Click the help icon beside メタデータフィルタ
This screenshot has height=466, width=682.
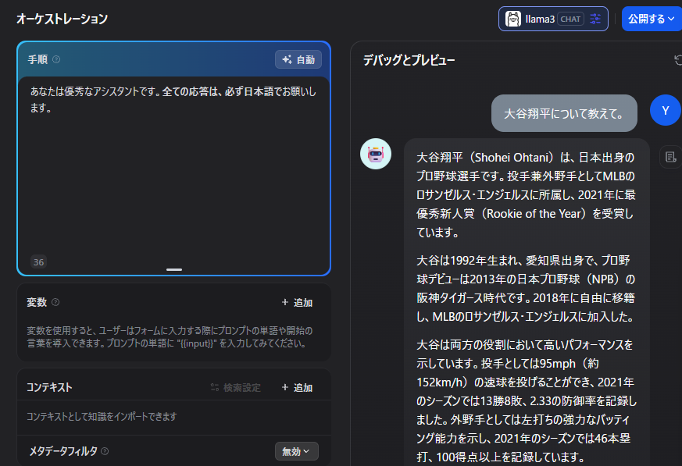(105, 451)
